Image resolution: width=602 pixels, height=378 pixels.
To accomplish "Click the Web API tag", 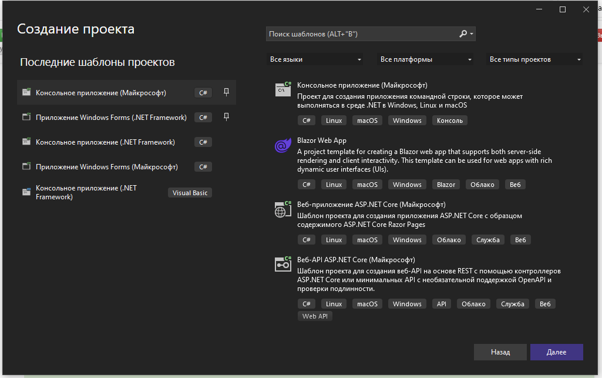I will tap(315, 316).
